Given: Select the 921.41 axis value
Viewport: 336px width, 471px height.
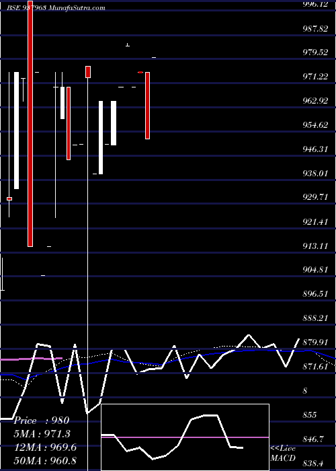Looking at the screenshot, I should coord(315,222).
